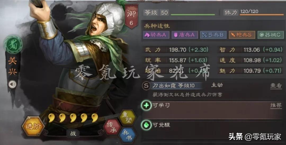Click the green flame 可觉醒 icon
This screenshot has width=286, height=145.
[146, 125]
